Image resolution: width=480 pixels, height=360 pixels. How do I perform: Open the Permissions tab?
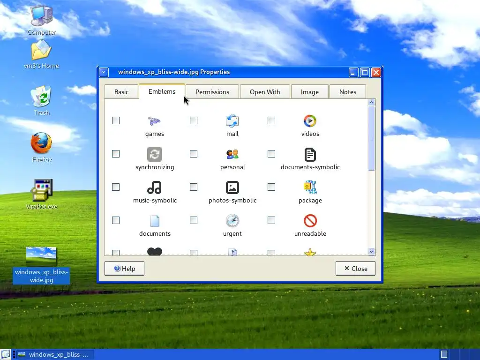click(x=212, y=92)
